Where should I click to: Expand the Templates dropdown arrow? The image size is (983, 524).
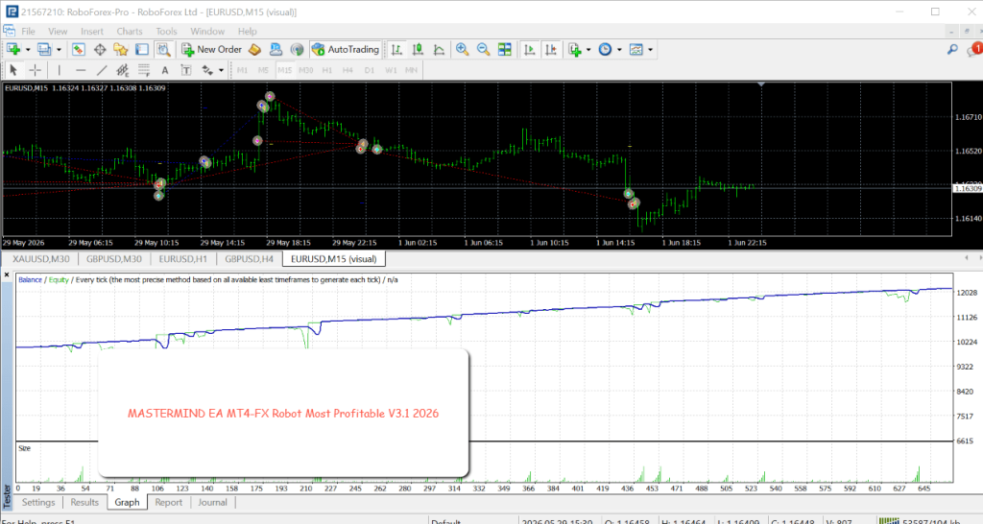tap(650, 50)
